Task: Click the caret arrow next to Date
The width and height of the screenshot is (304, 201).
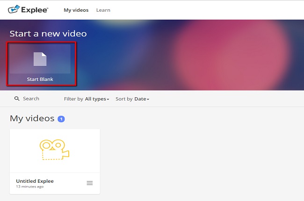Action: (x=148, y=100)
